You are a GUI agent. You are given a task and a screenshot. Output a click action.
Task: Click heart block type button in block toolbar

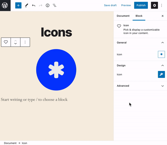pos(6,42)
